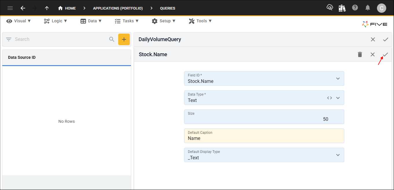
Task: Expand the Default Display Type dropdown
Action: pyautogui.click(x=338, y=155)
